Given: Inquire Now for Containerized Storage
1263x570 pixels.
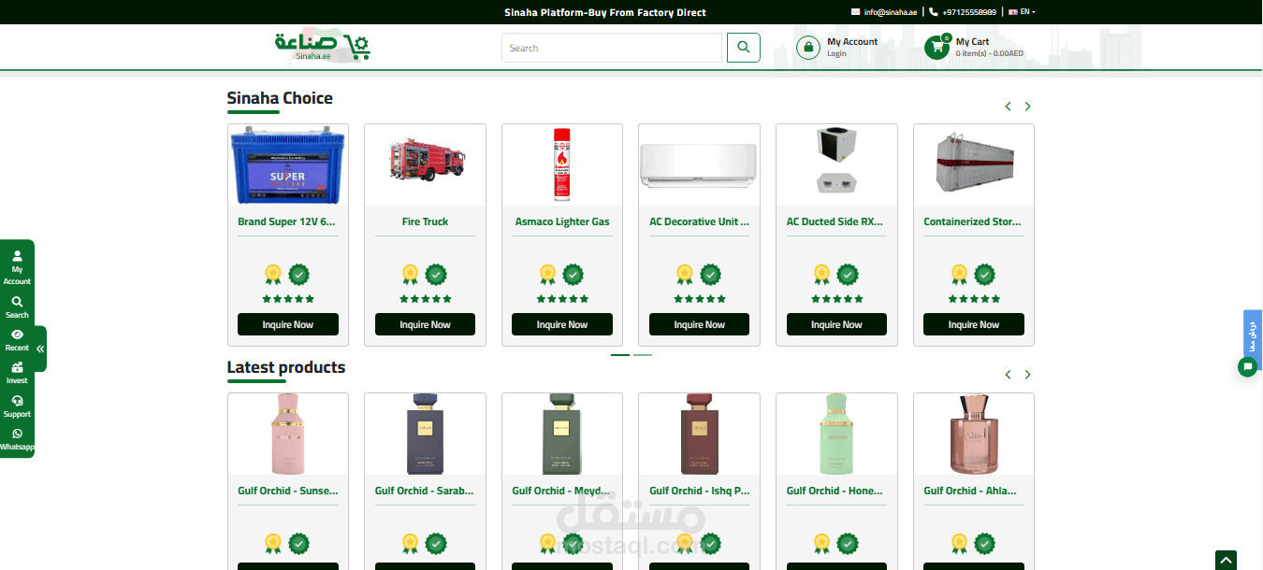Looking at the screenshot, I should coord(974,324).
